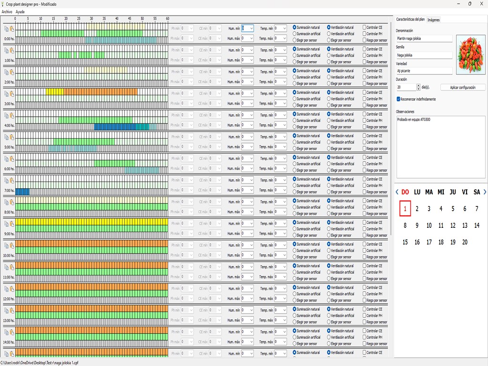The width and height of the screenshot is (488, 366).
Task: Click the Aplicar configuración button
Action: [x=462, y=88]
